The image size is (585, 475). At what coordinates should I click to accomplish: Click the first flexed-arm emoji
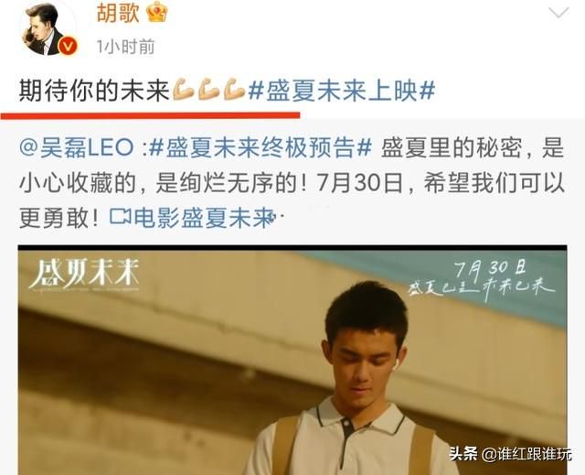(x=184, y=90)
